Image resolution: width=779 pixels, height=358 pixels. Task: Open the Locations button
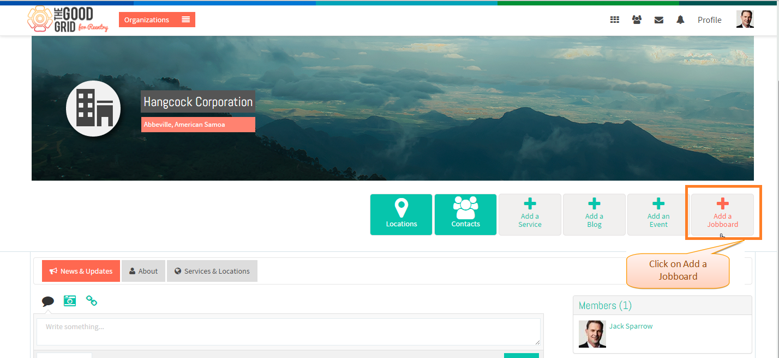click(402, 214)
